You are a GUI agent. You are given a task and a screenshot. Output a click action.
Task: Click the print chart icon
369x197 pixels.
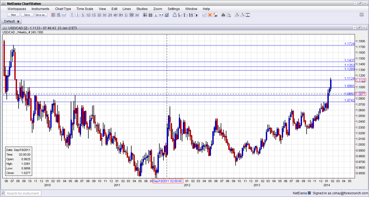[223, 15]
